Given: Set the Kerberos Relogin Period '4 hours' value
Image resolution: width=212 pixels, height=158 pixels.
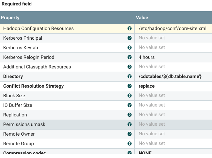Looking at the screenshot, I should [x=147, y=57].
